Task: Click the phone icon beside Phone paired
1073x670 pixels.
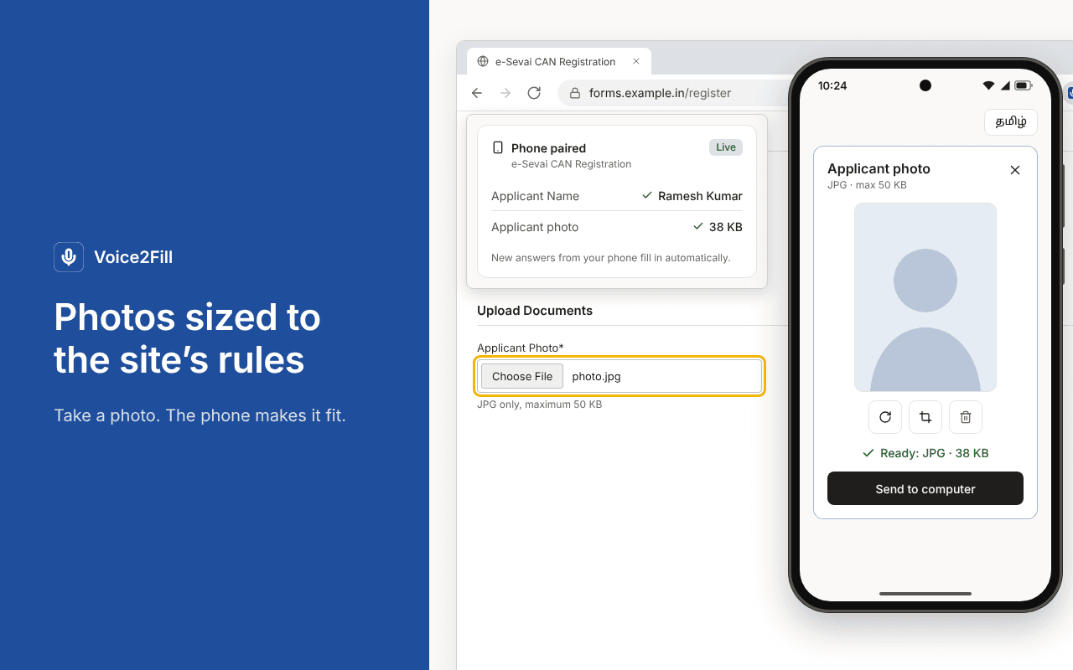Action: click(498, 147)
